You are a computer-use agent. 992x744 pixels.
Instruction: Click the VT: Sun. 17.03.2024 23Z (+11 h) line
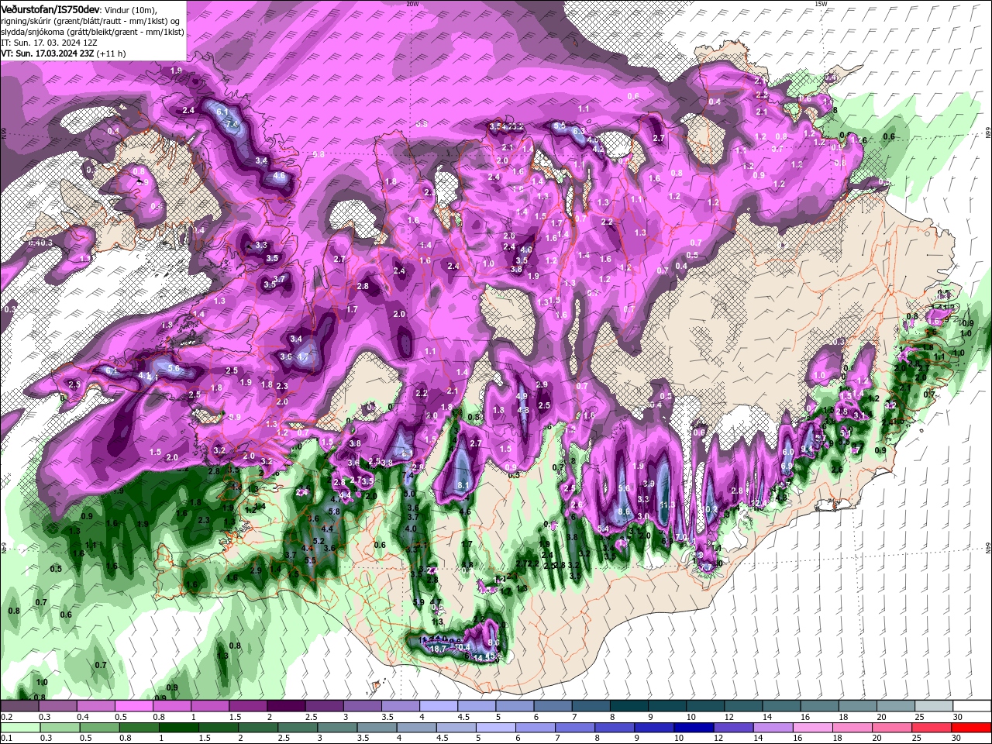63,53
